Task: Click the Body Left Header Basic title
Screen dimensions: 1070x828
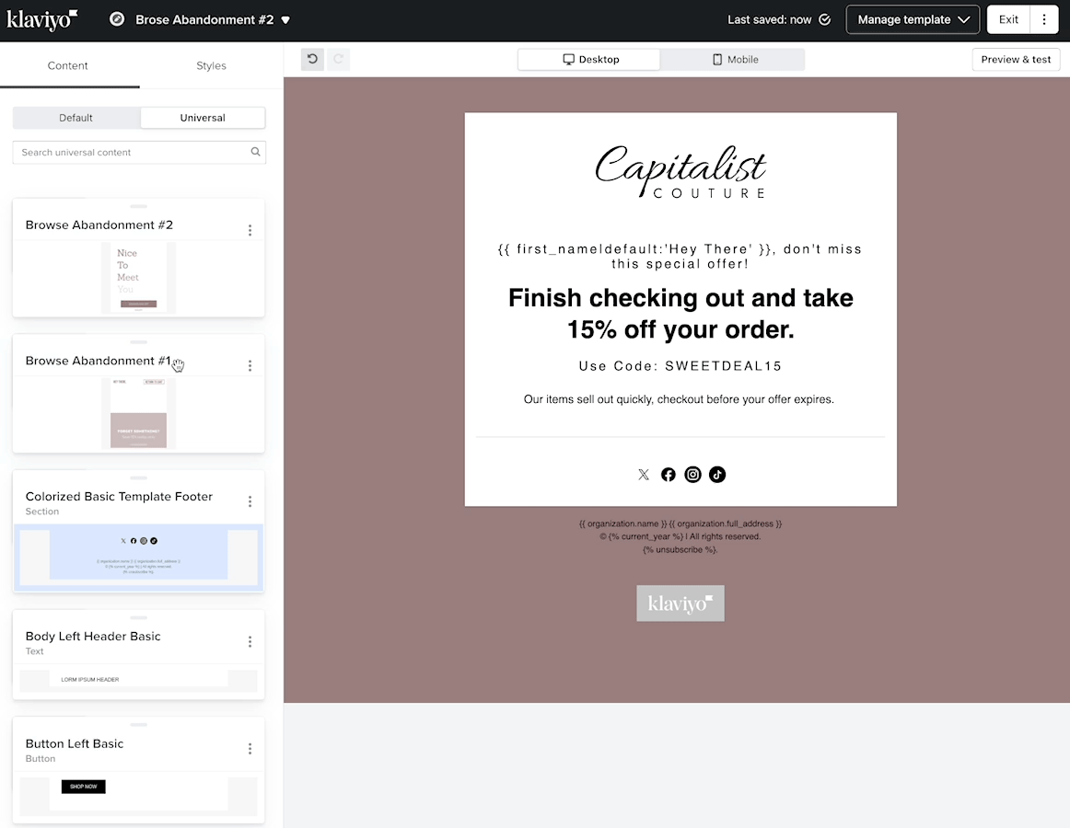Action: tap(93, 637)
